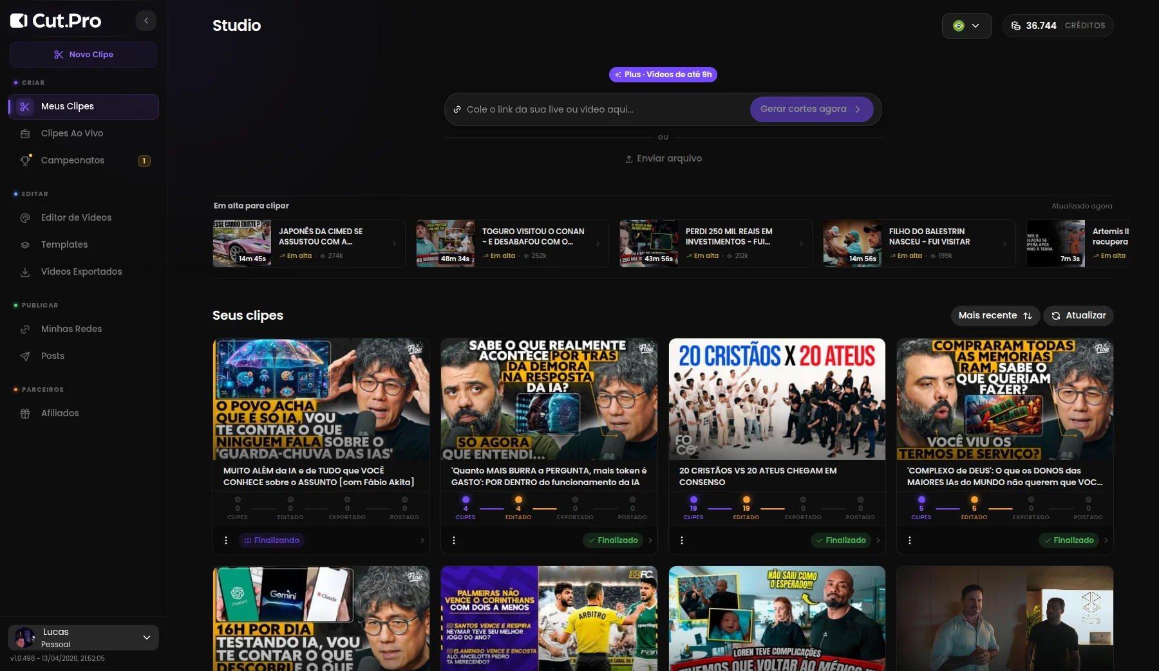This screenshot has height=671, width=1159.
Task: Go to Minhas Redes section
Action: click(71, 329)
